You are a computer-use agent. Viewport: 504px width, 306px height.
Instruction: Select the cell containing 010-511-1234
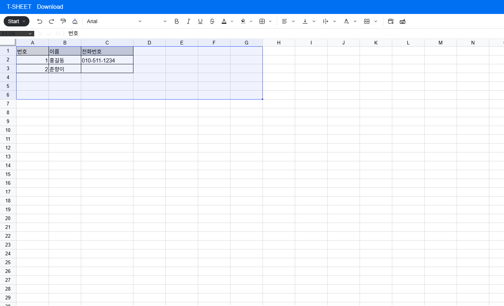pos(107,60)
